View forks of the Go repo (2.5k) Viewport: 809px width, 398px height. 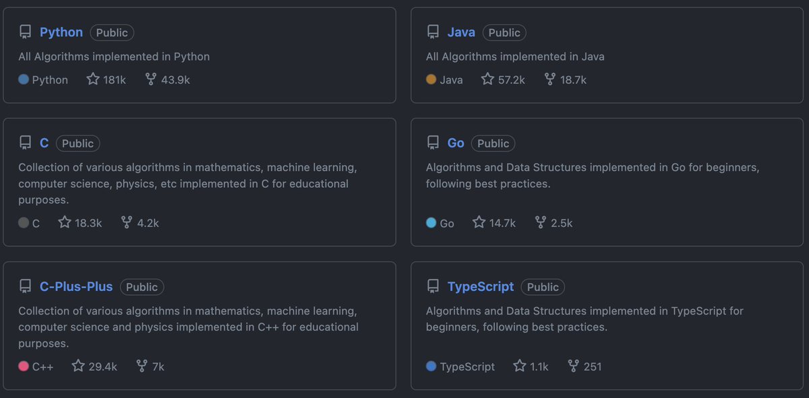553,222
